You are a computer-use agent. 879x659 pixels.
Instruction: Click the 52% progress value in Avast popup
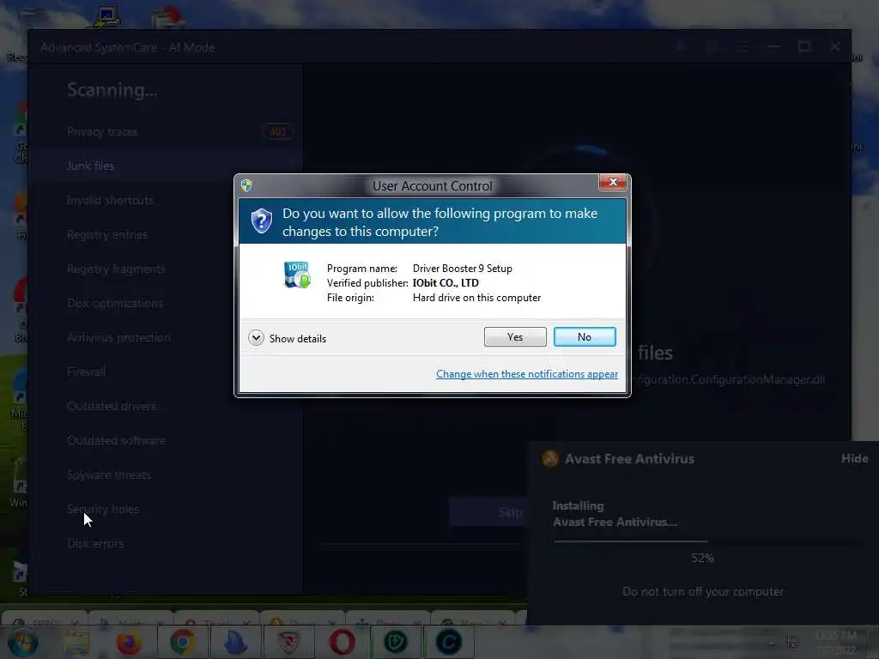pos(702,558)
